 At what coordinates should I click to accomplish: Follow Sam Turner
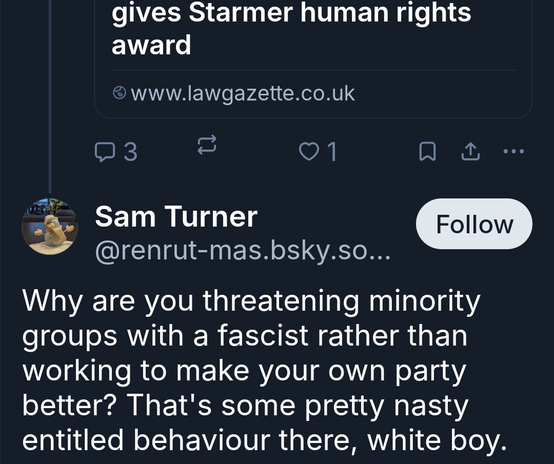coord(474,224)
